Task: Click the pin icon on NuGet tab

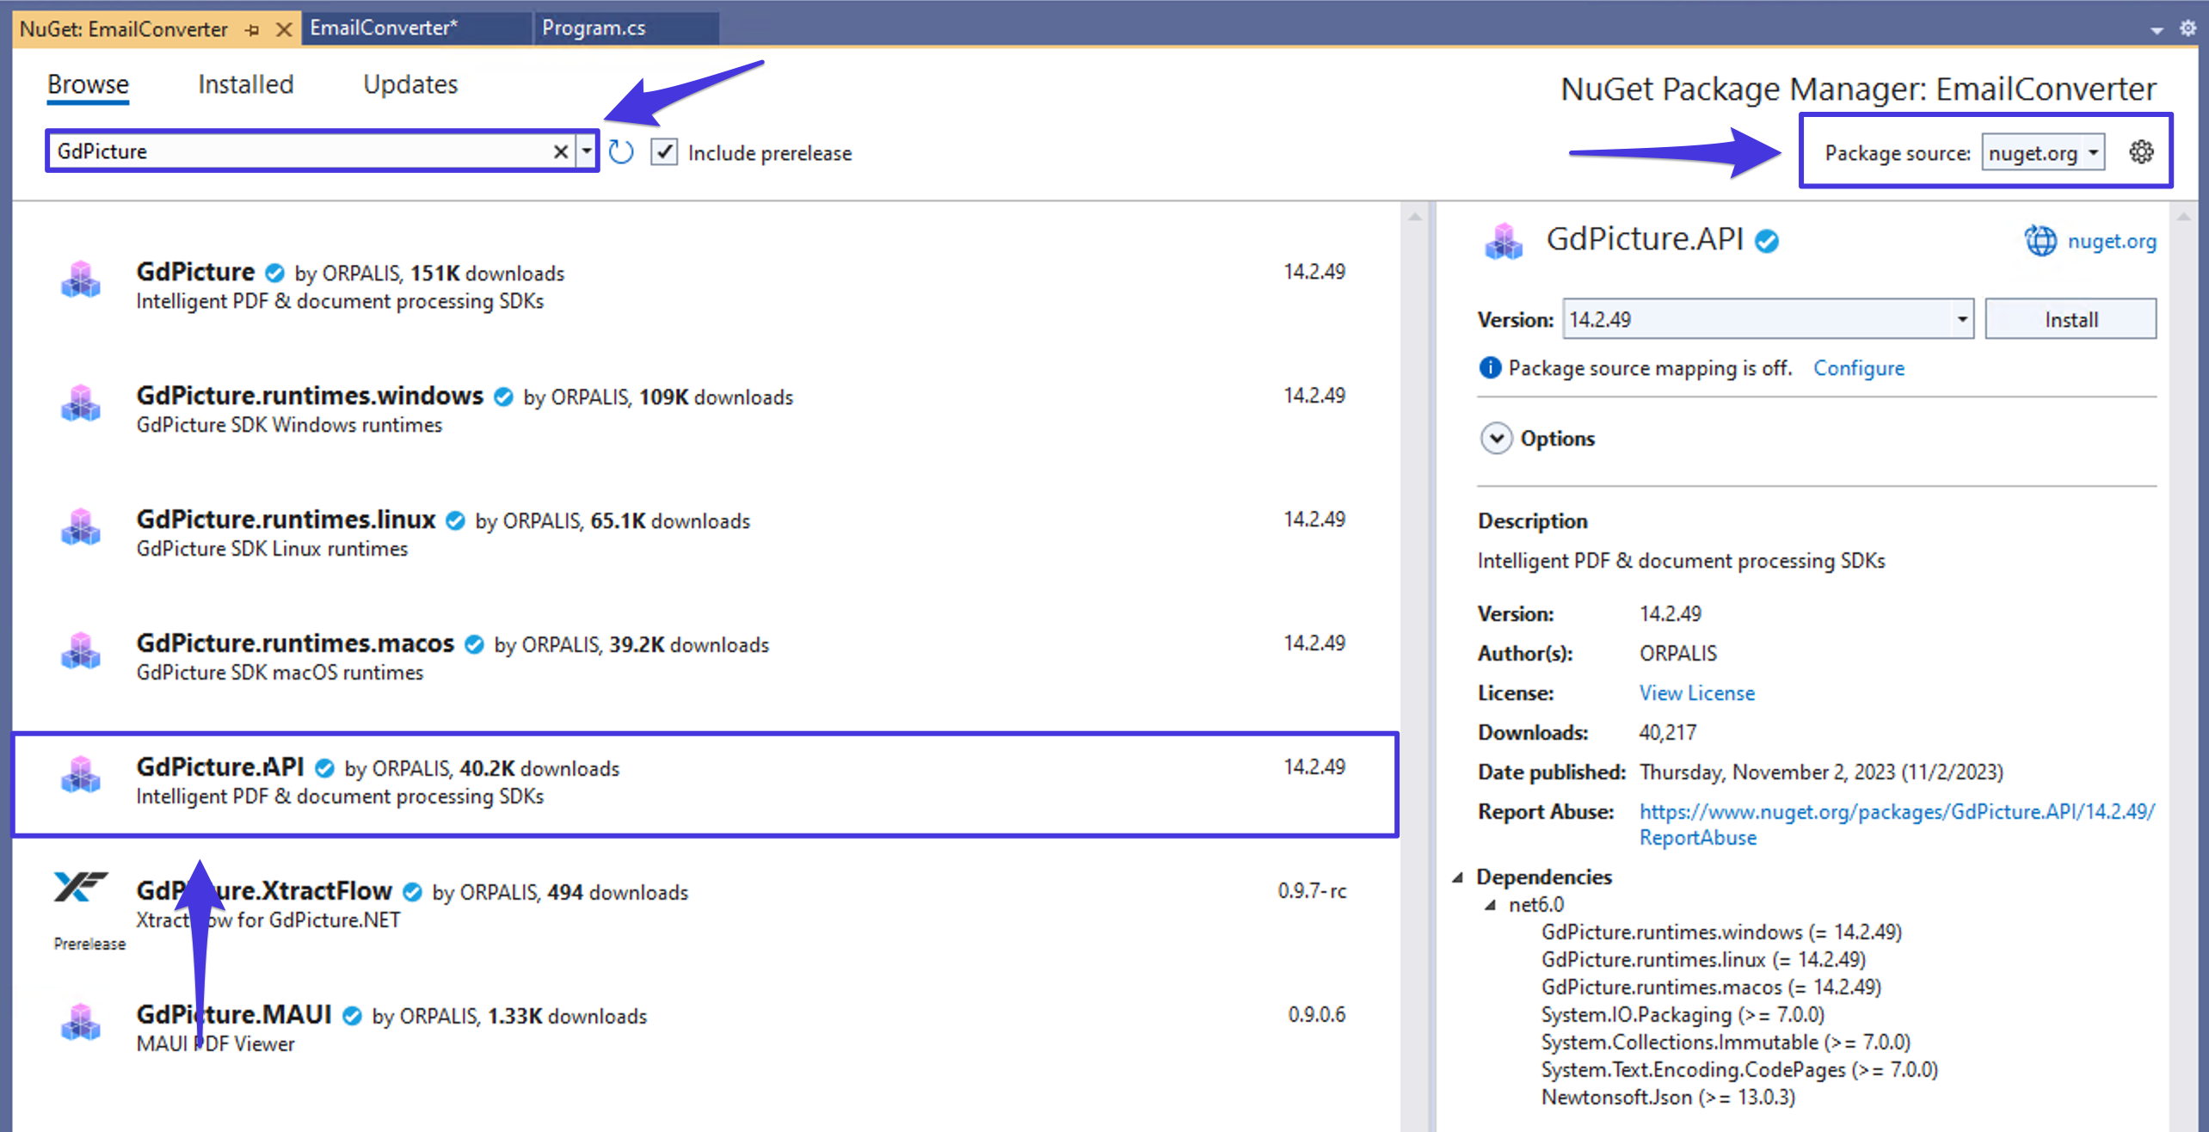Action: [252, 28]
